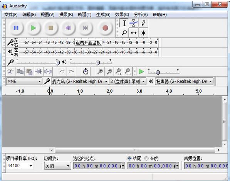Viewport: 230px width, 181px height.
Task: Open the 轨道(T) menu
Action: tap(84, 15)
